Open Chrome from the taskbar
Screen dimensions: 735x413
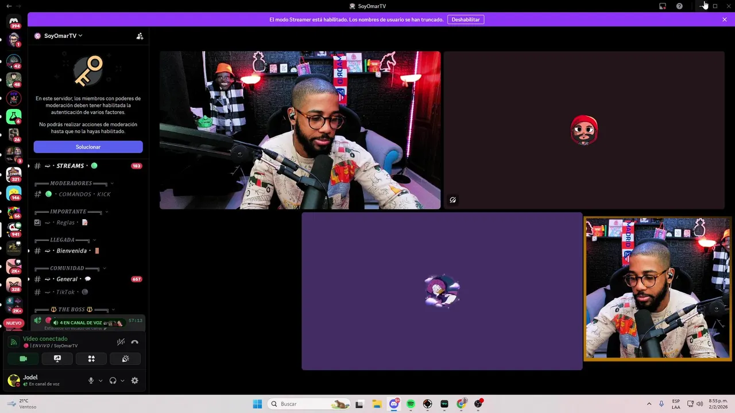461,404
